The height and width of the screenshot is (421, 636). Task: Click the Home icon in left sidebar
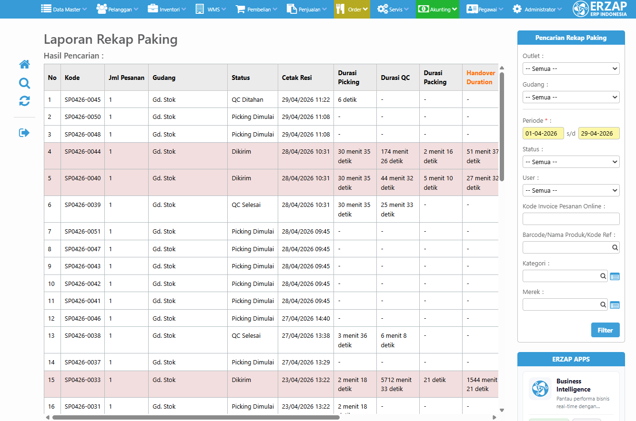pyautogui.click(x=24, y=64)
